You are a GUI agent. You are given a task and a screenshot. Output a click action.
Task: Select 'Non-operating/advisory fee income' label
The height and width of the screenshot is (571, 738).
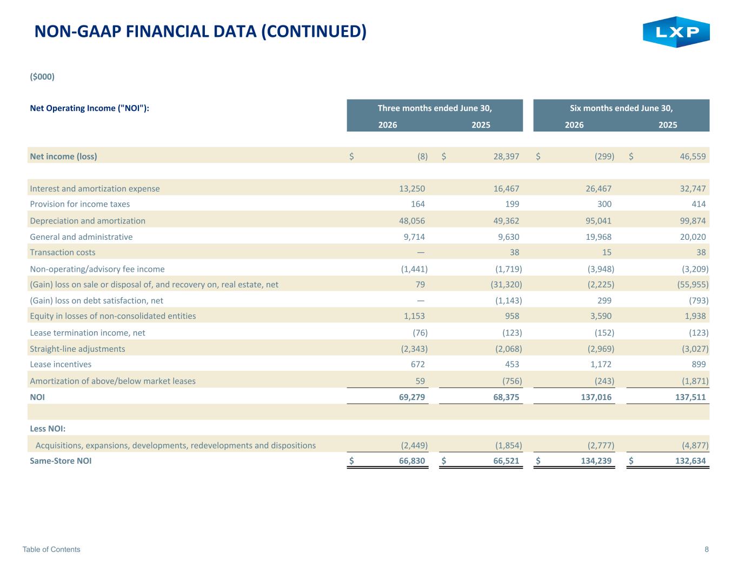97,269
